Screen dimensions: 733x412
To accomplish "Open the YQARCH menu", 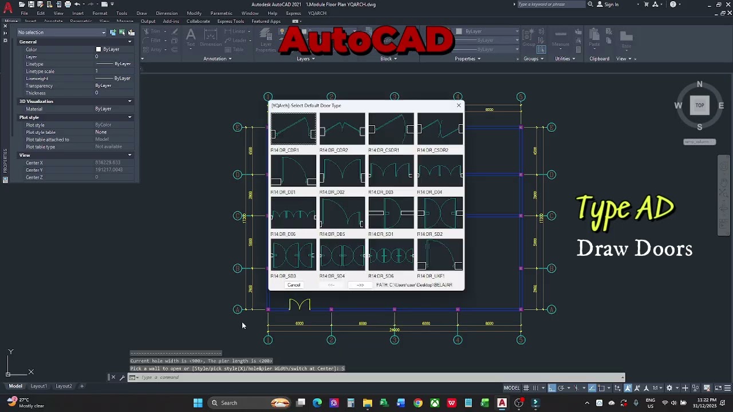I will tap(317, 13).
